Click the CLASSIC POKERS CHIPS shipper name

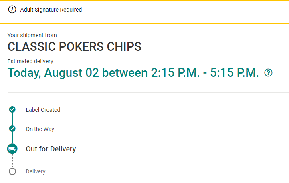(75, 47)
